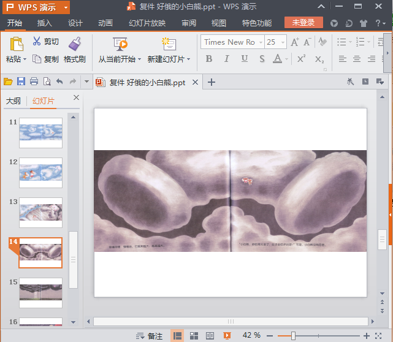The height and width of the screenshot is (342, 393).
Task: Click the increase font size icon
Action: tap(295, 42)
